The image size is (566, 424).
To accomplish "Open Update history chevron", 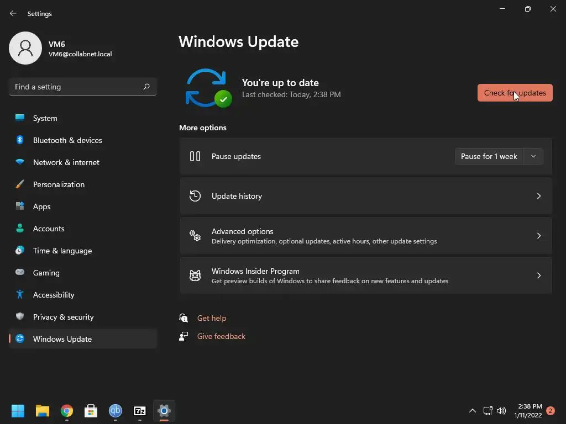I will [538, 196].
